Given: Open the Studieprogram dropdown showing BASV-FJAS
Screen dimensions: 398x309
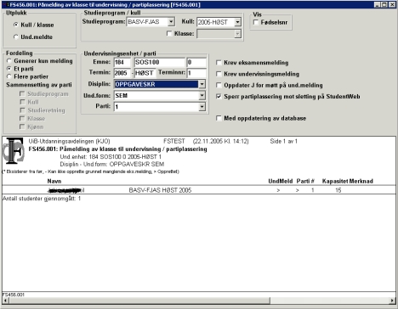Looking at the screenshot, I should tap(171, 22).
